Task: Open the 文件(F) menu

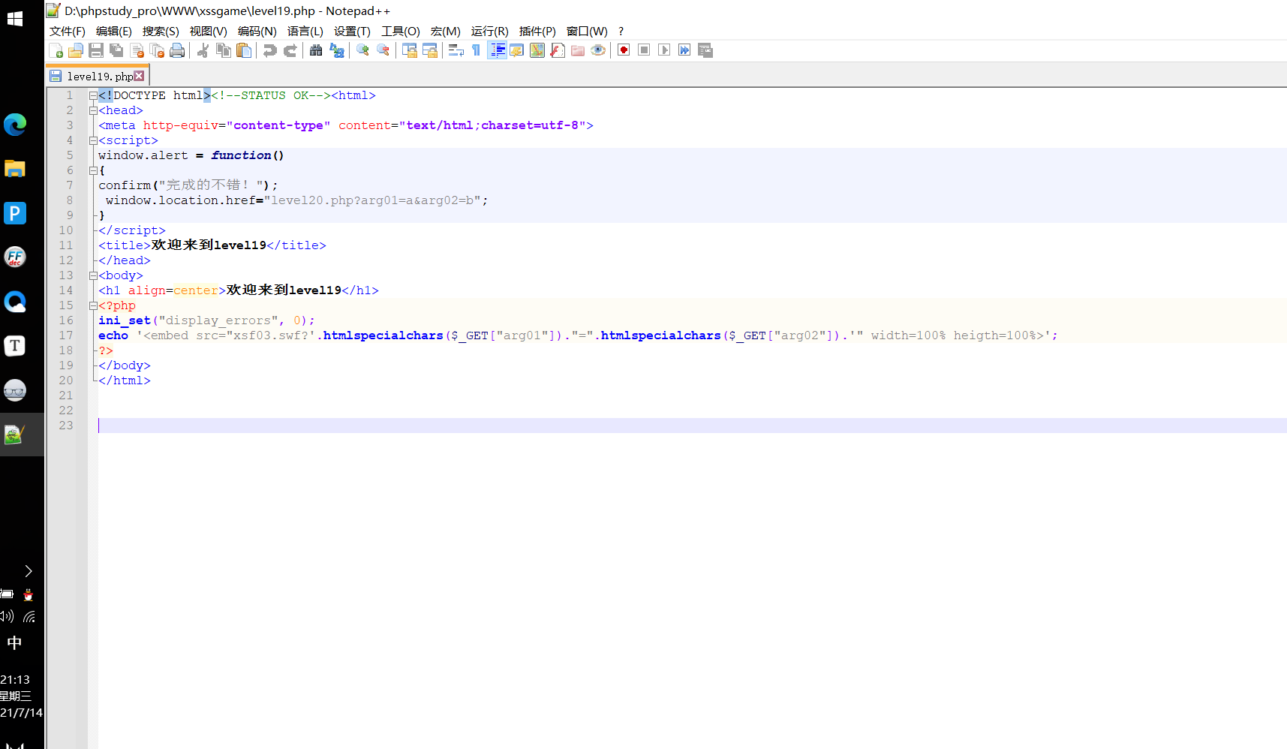Action: coord(68,31)
